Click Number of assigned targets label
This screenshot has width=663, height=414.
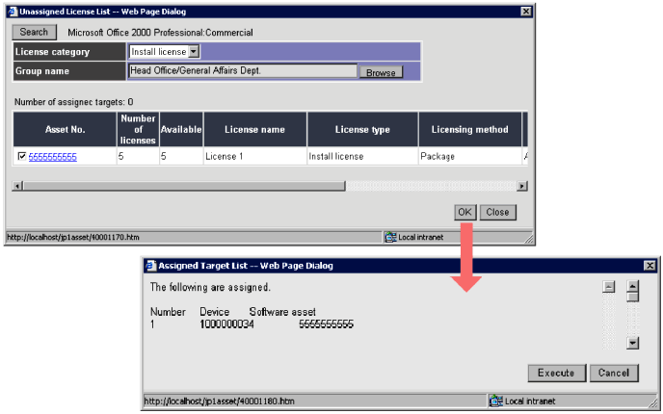coord(73,102)
